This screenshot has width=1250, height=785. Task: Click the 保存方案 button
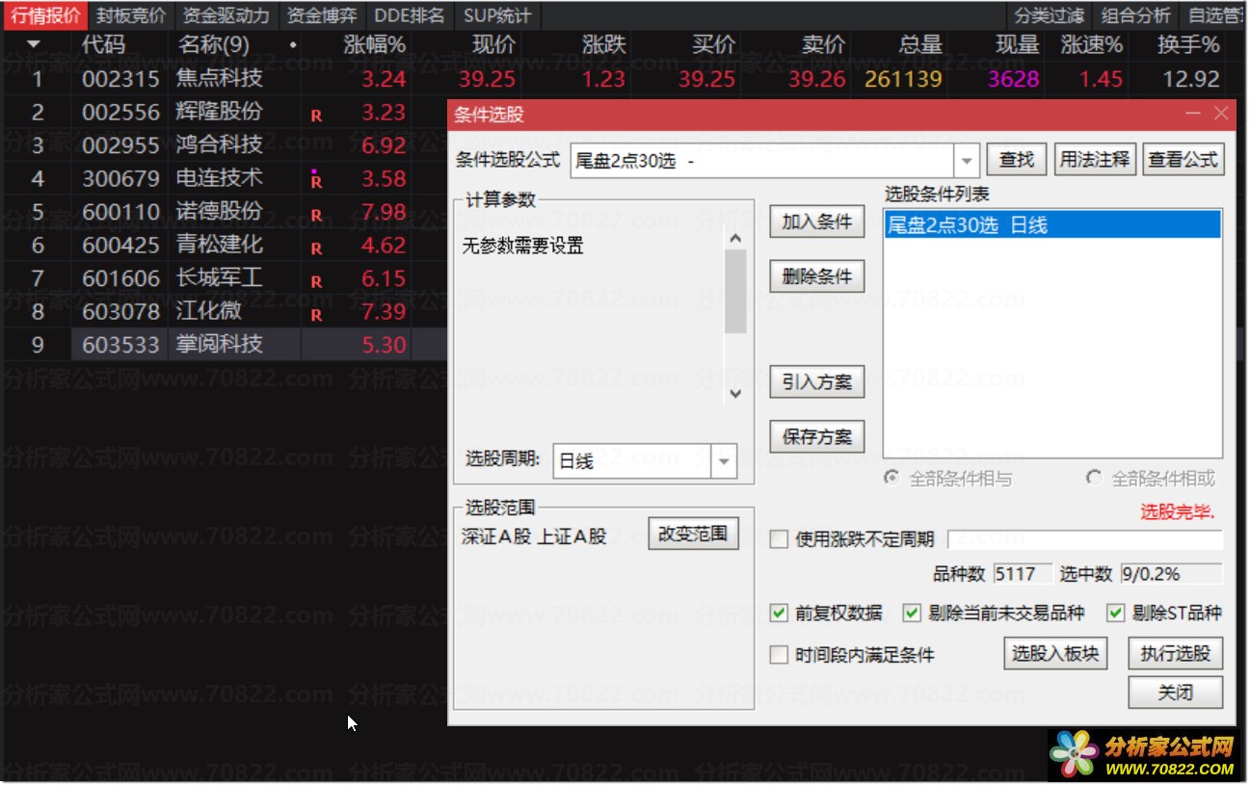(x=817, y=437)
